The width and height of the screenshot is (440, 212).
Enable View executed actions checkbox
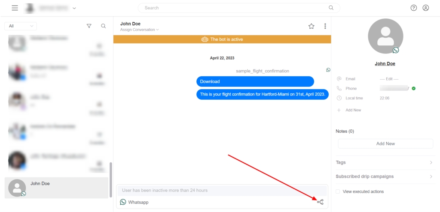(x=338, y=191)
